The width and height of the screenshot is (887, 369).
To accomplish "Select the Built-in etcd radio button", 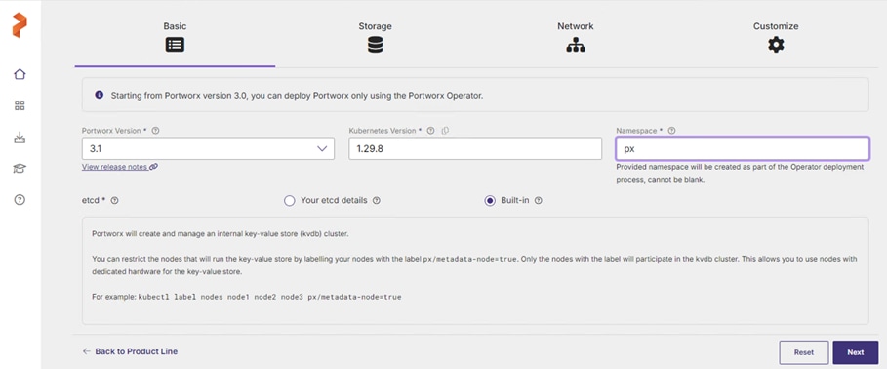I will [490, 201].
